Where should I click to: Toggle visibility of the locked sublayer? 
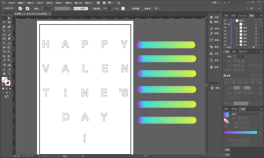pyautogui.click(x=225, y=24)
